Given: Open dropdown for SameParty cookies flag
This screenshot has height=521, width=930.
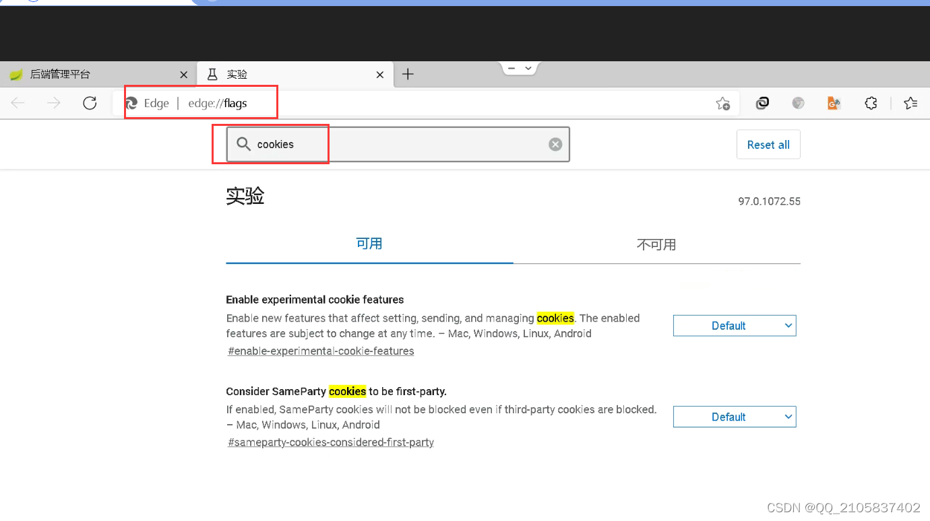Looking at the screenshot, I should click(735, 417).
